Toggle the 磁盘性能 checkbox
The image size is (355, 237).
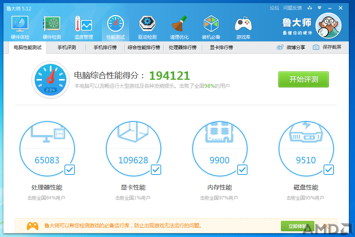pyautogui.click(x=329, y=170)
